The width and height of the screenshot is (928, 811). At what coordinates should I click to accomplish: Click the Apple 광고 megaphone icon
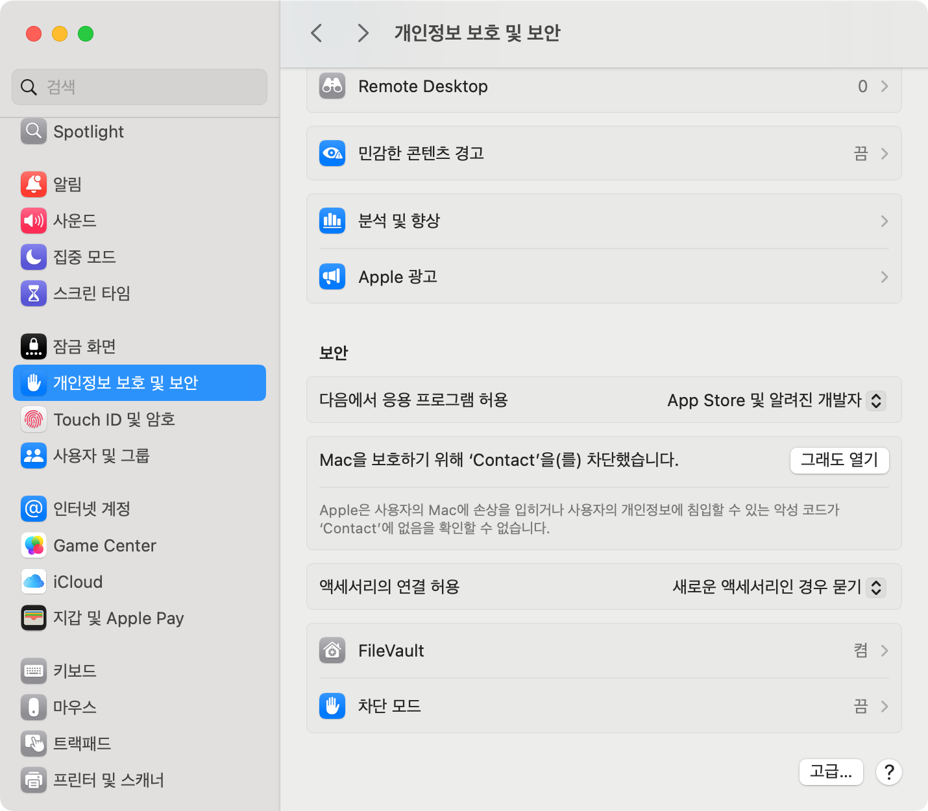tap(332, 276)
